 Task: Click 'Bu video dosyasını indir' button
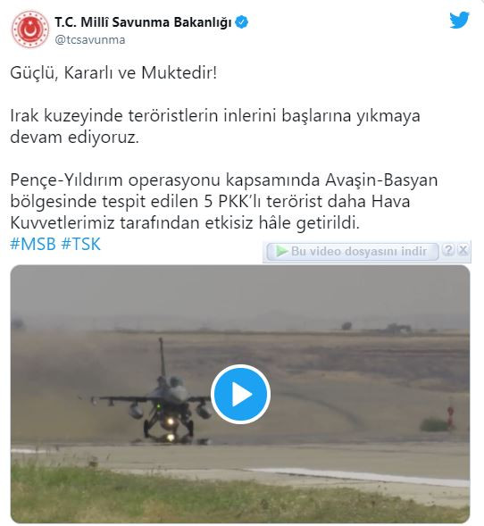tap(353, 252)
